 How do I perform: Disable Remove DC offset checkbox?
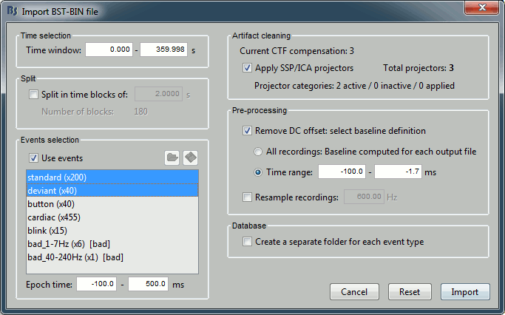(248, 131)
